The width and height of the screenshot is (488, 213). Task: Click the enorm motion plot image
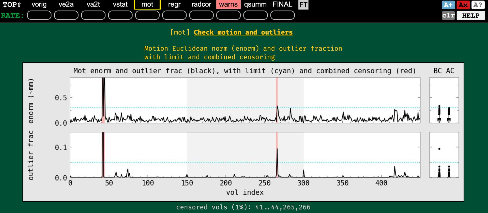[245, 100]
